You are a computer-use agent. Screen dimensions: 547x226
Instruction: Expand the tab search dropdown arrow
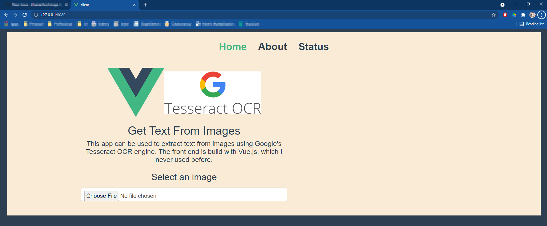tap(502, 5)
